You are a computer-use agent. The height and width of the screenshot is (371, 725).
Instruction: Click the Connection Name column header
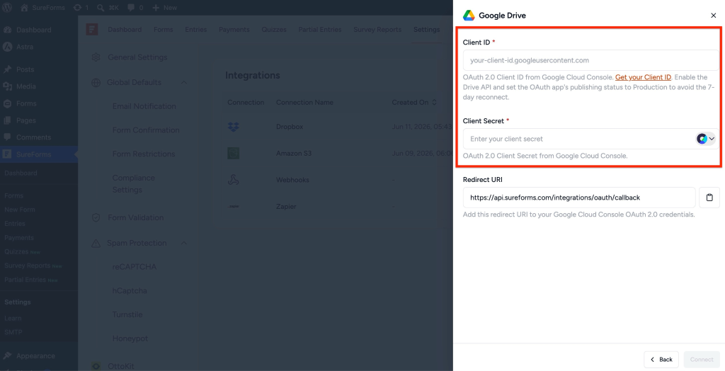point(304,103)
